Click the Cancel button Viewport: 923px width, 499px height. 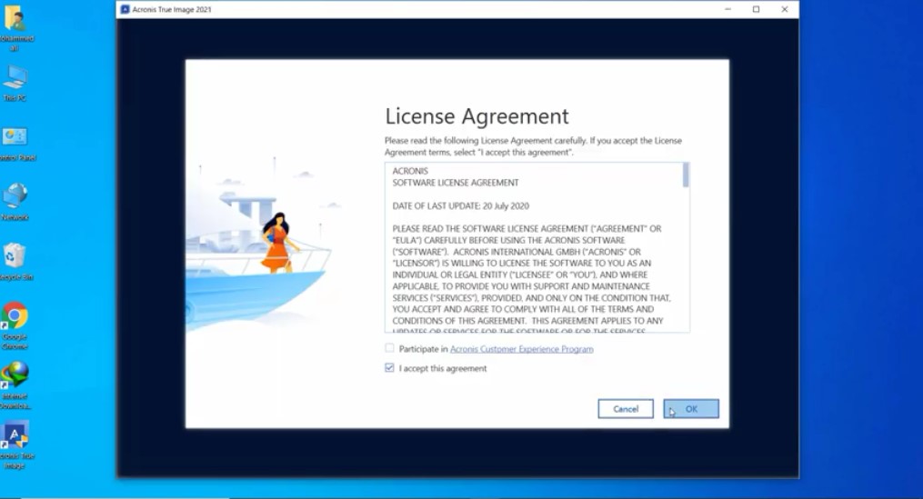tap(626, 409)
